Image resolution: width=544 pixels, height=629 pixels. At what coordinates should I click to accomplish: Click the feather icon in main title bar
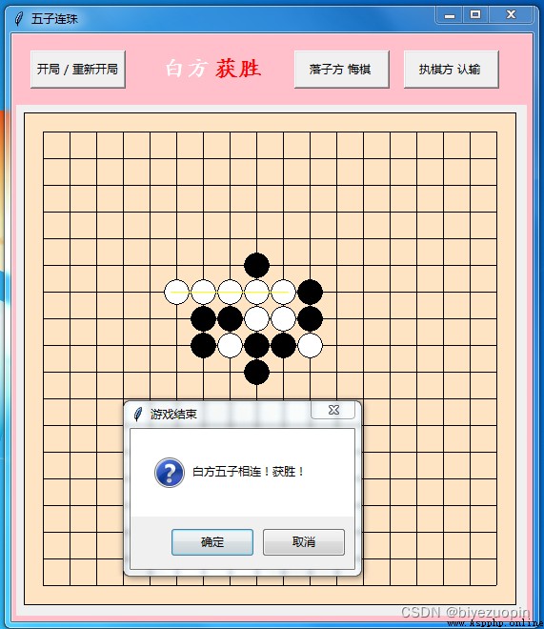(x=18, y=18)
